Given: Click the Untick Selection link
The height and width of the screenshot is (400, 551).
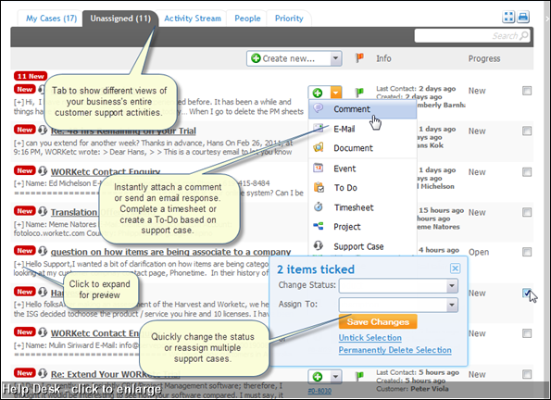Looking at the screenshot, I should (370, 338).
